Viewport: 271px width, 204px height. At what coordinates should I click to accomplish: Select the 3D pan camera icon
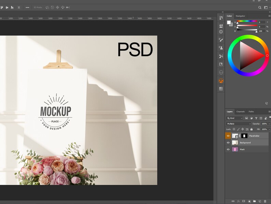point(58,8)
